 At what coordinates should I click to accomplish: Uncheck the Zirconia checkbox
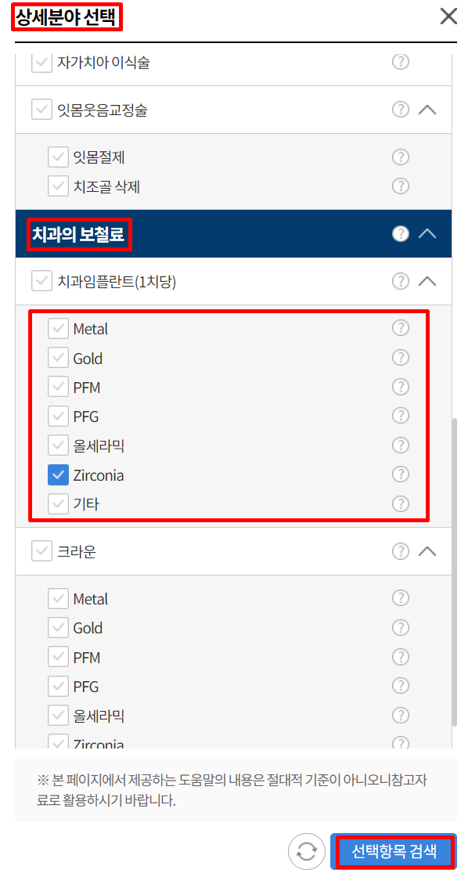[58, 474]
